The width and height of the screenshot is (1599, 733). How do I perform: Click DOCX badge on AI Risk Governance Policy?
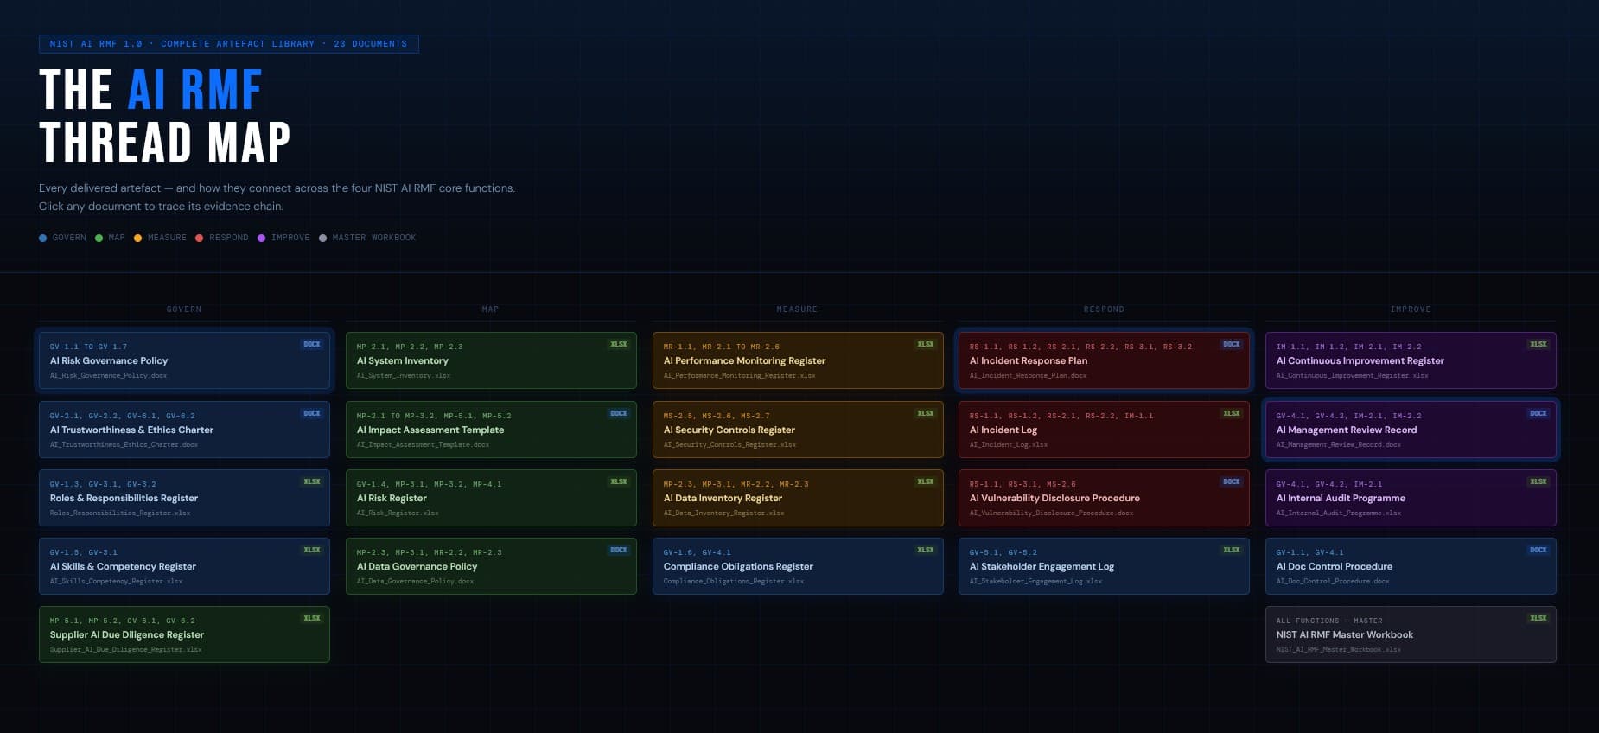tap(312, 344)
